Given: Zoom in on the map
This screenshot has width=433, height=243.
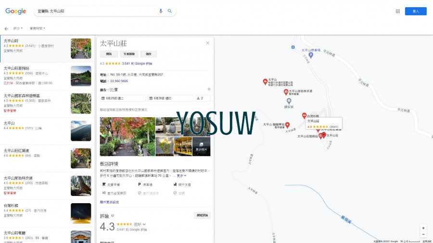Looking at the screenshot, I should point(423,228).
